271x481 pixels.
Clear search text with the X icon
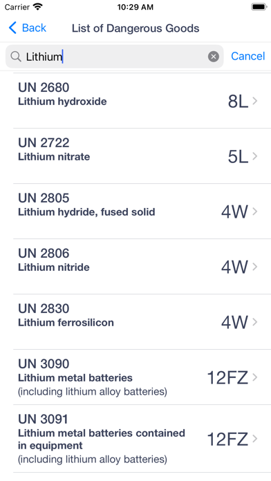tap(214, 57)
